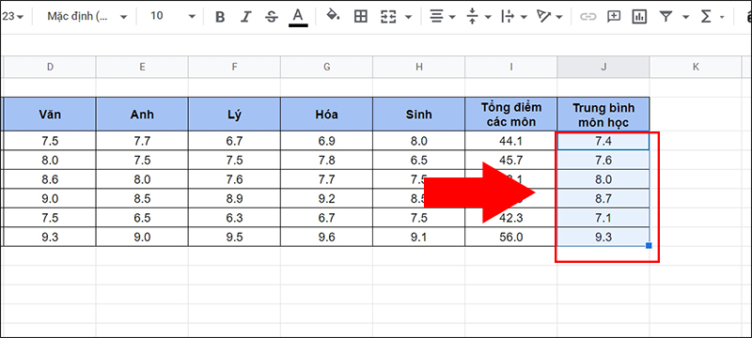Select the 9.5 cell under Lý
Viewport: 752px width, 338px height.
click(x=234, y=237)
